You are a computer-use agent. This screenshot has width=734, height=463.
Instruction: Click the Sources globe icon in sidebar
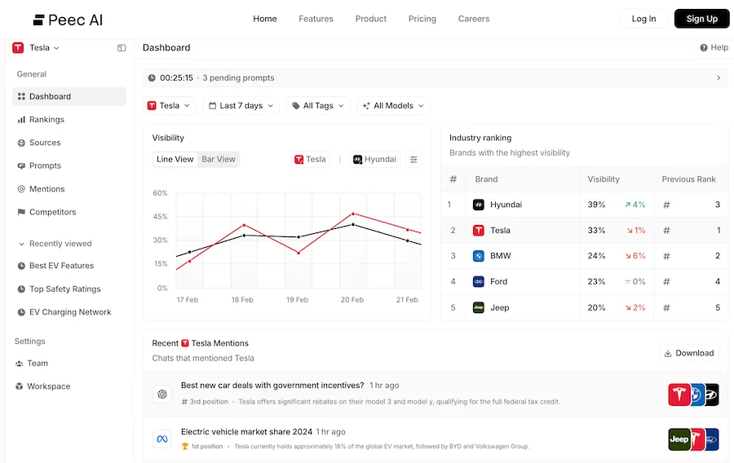21,143
